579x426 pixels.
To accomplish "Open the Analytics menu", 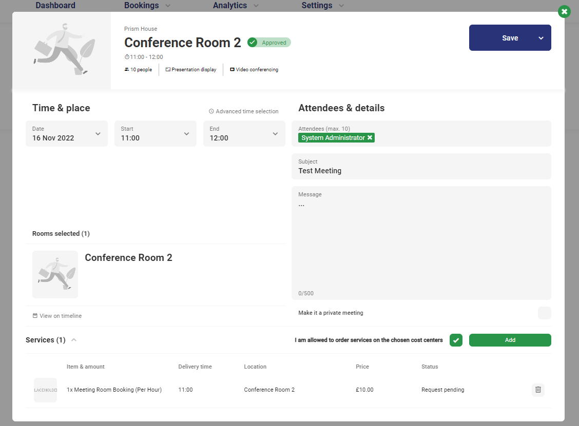I will pyautogui.click(x=236, y=6).
